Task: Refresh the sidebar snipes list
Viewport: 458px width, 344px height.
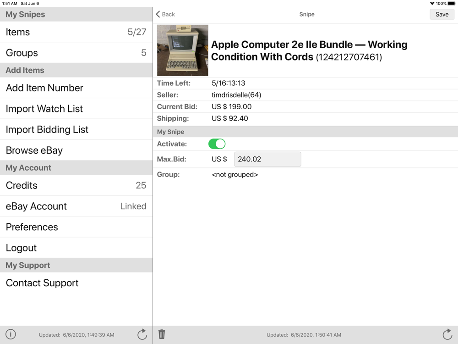Action: click(x=142, y=334)
